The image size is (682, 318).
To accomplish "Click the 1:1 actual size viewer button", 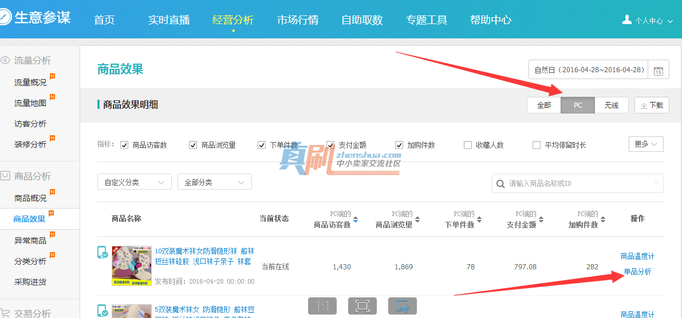I will pos(322,306).
